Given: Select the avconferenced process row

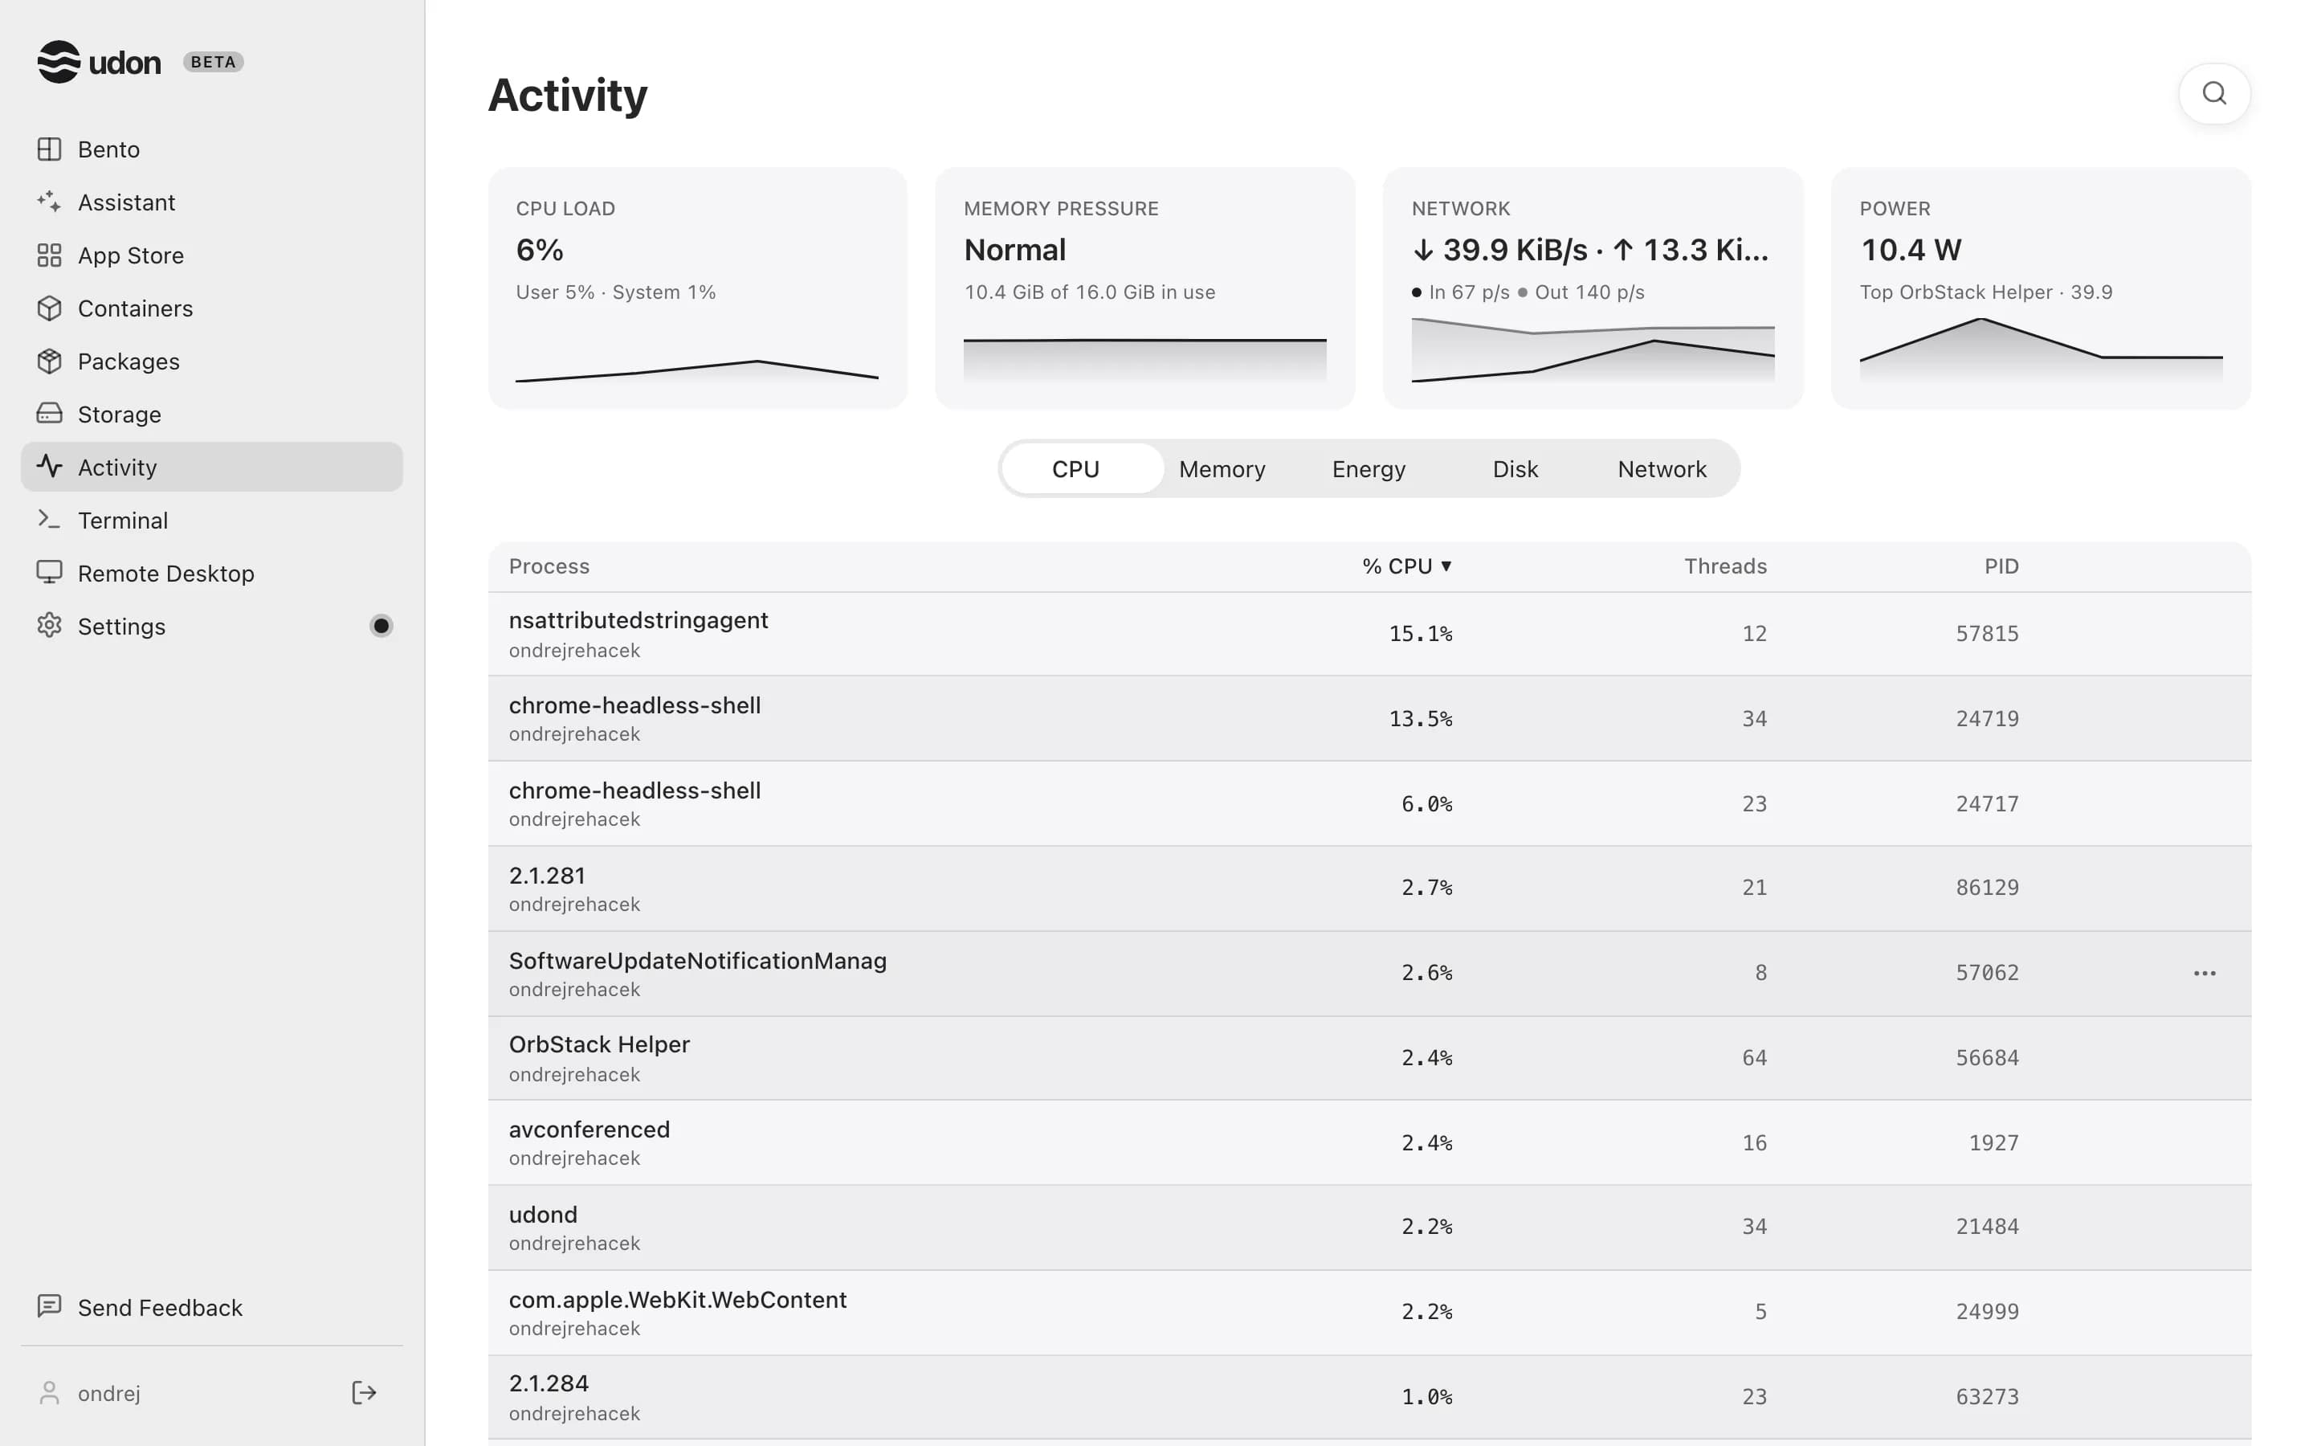Looking at the screenshot, I should pos(1369,1143).
